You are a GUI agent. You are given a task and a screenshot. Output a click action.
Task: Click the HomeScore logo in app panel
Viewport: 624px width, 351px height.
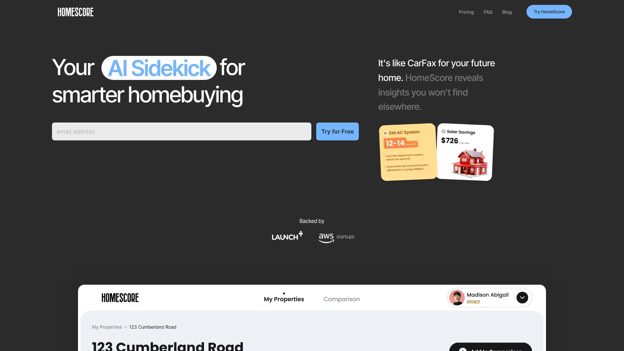(120, 297)
